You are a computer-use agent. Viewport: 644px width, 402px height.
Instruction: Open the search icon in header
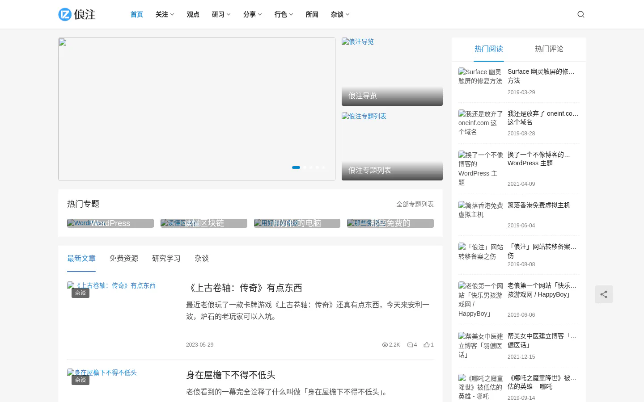point(581,14)
